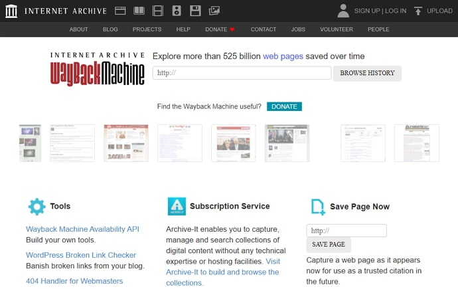Open the first archived page thumbnail
Viewport: 458px width, 289px height.
30,144
